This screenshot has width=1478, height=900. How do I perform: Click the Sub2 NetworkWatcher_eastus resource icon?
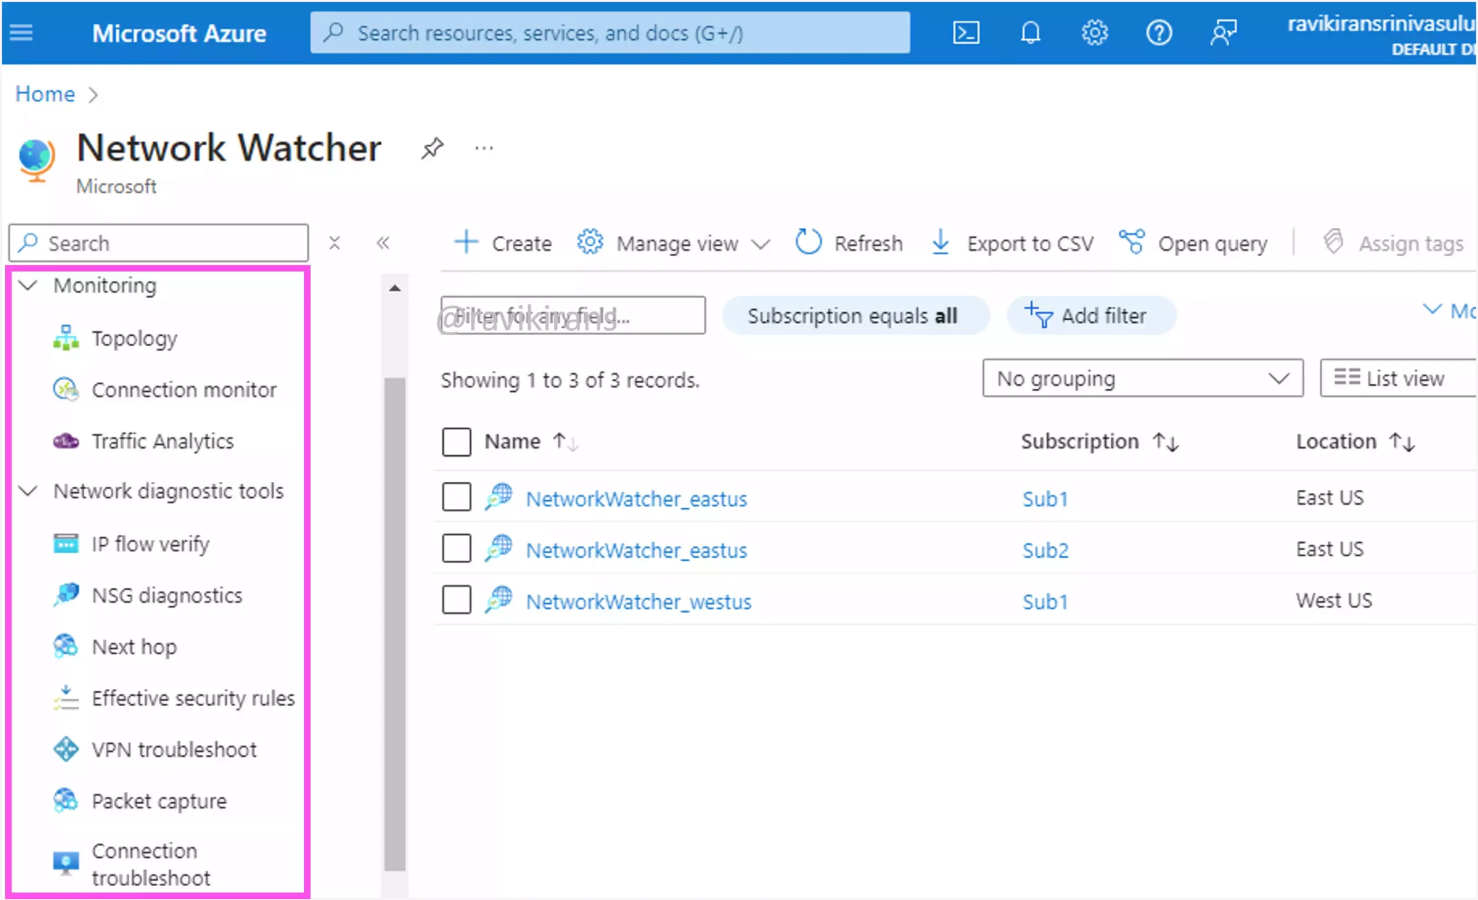coord(498,548)
